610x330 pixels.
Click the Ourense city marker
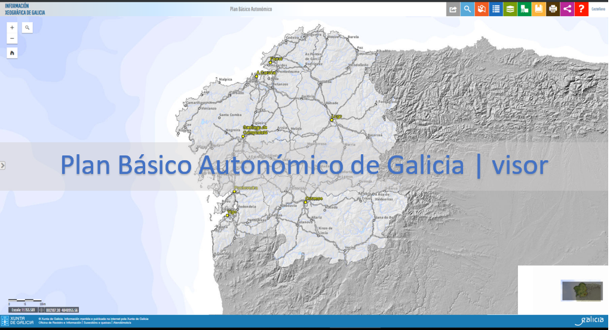click(305, 202)
